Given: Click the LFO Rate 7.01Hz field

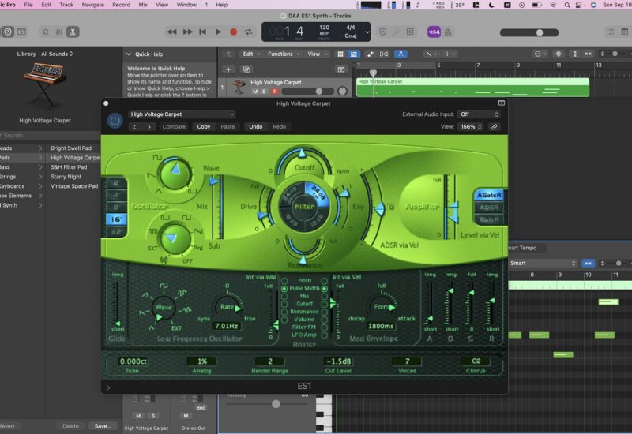Looking at the screenshot, I should [x=226, y=326].
